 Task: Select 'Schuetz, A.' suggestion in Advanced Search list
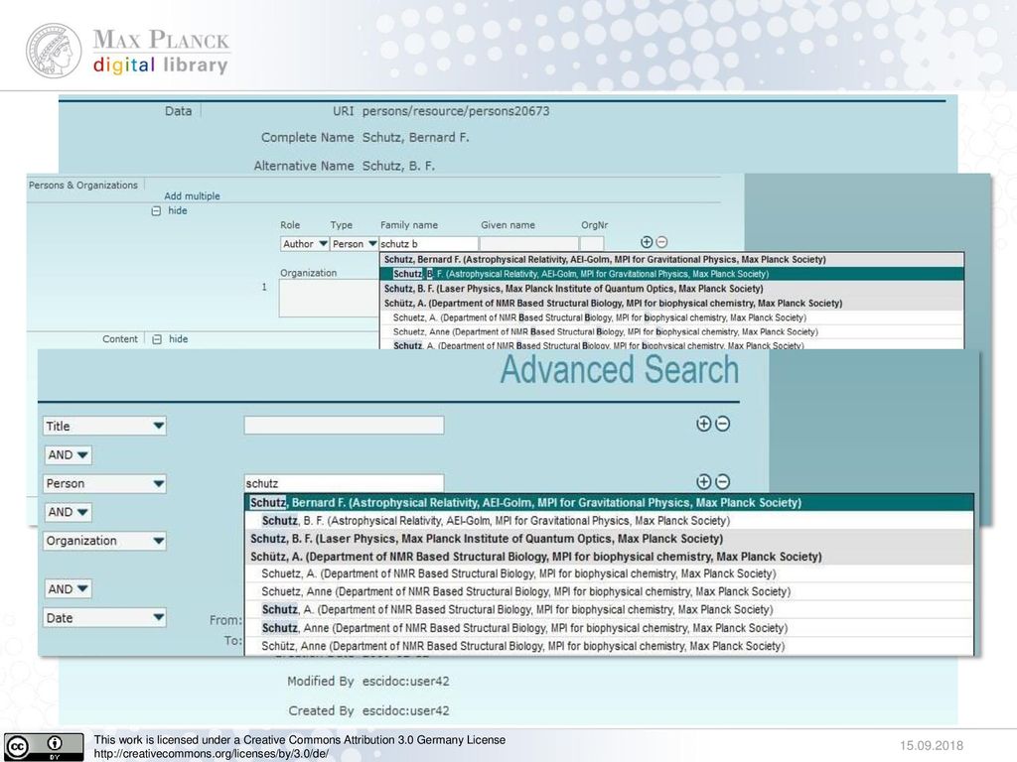pyautogui.click(x=609, y=573)
